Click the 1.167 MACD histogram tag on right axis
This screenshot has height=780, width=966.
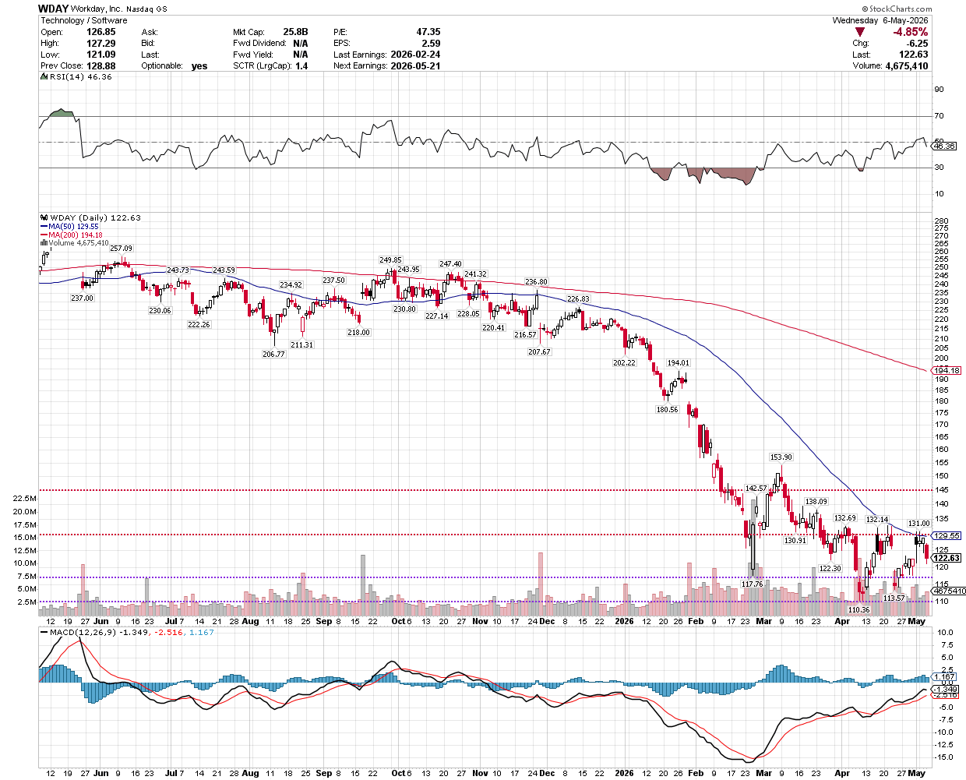point(943,677)
